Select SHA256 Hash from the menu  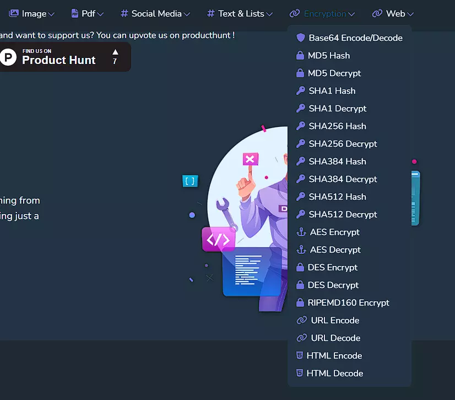[337, 126]
